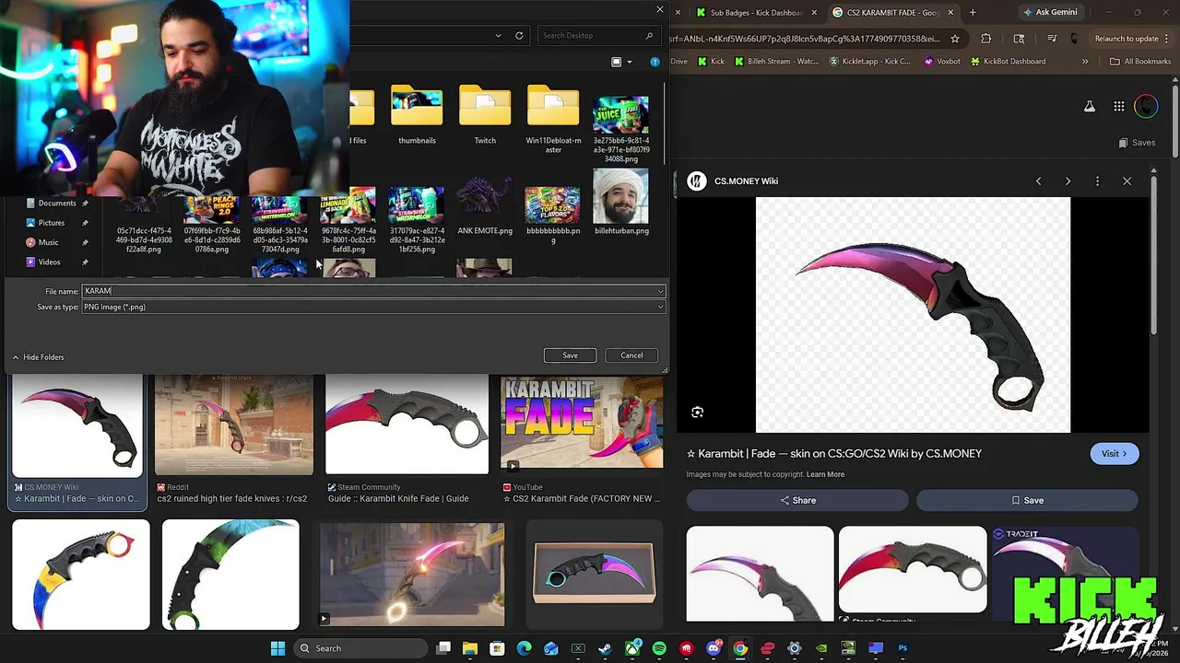Expand the Save as type dropdown
Viewport: 1180px width, 663px height.
pyautogui.click(x=660, y=307)
